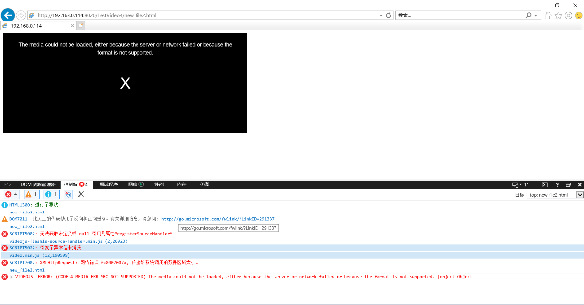Go back with the browser back arrow

8,15
